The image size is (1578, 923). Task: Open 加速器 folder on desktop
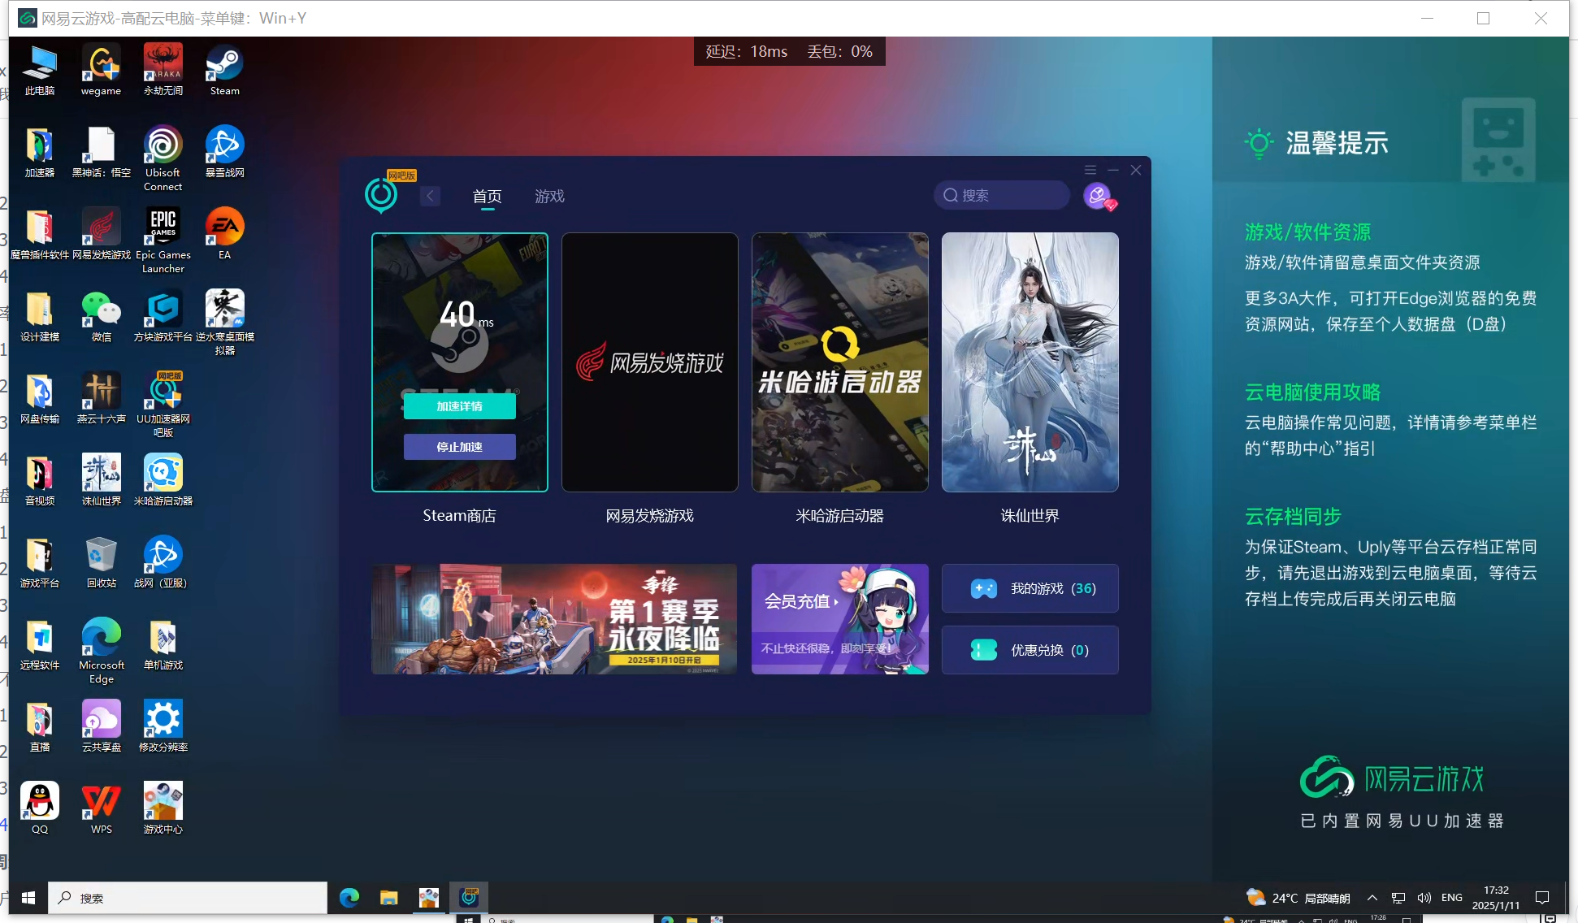click(x=39, y=152)
